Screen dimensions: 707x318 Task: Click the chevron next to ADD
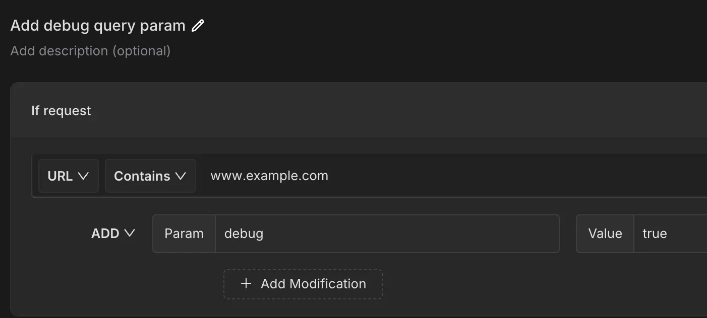click(x=130, y=233)
